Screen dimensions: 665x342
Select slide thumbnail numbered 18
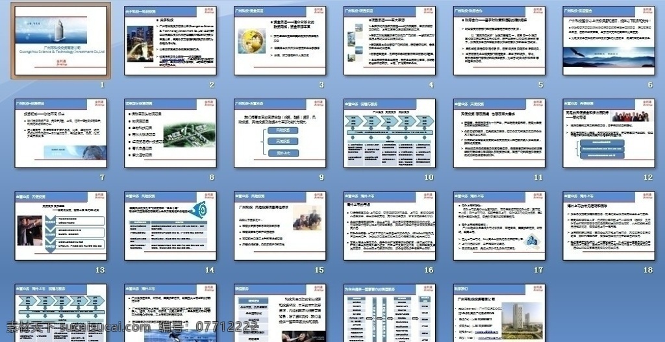point(609,226)
